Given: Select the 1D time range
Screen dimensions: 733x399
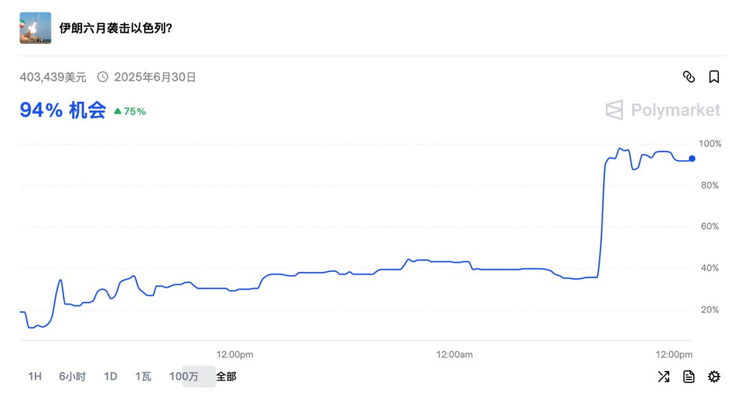Looking at the screenshot, I should (x=110, y=376).
